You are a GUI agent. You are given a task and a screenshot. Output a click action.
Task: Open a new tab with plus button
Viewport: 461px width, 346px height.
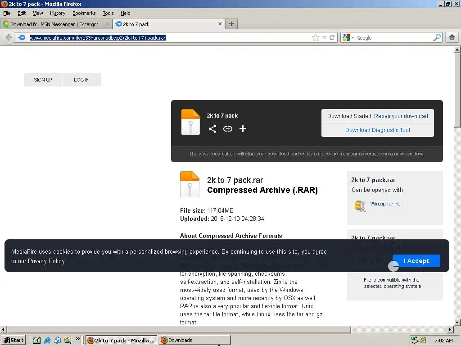[x=231, y=24]
